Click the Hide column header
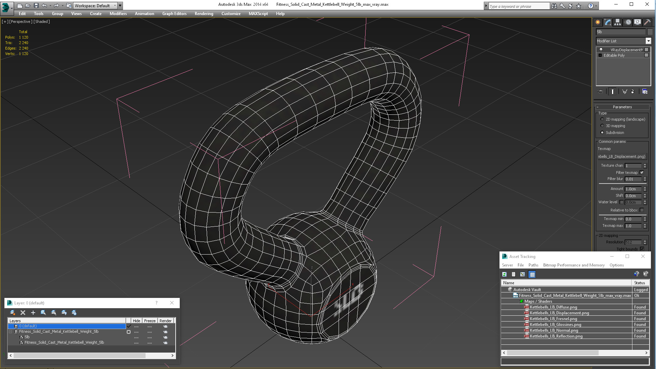656x369 pixels. tap(136, 321)
